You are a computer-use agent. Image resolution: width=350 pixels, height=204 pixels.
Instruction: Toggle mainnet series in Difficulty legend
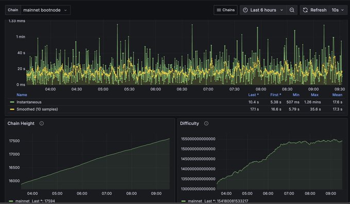point(195,201)
